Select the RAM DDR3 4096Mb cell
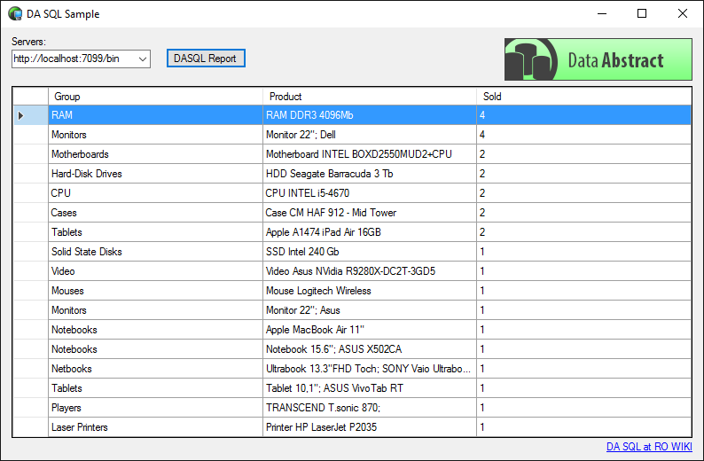This screenshot has height=461, width=704. point(369,115)
